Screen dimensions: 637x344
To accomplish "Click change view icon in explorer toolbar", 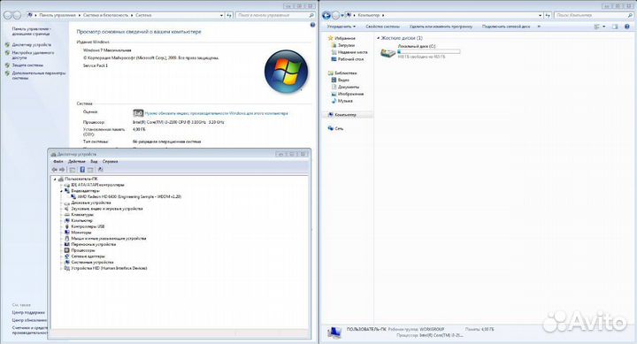I will pos(597,27).
